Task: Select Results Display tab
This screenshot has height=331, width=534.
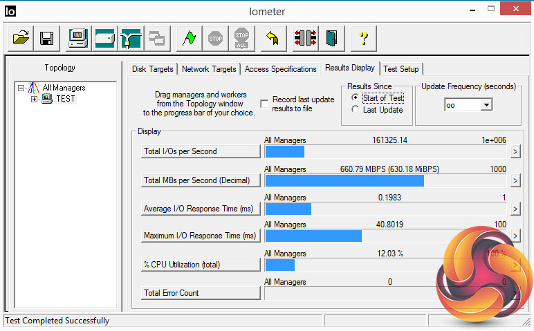Action: click(350, 68)
